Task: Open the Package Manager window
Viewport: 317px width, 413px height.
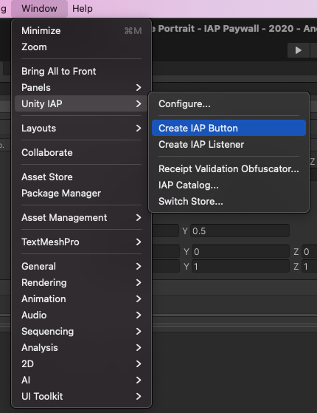Action: tap(81, 194)
